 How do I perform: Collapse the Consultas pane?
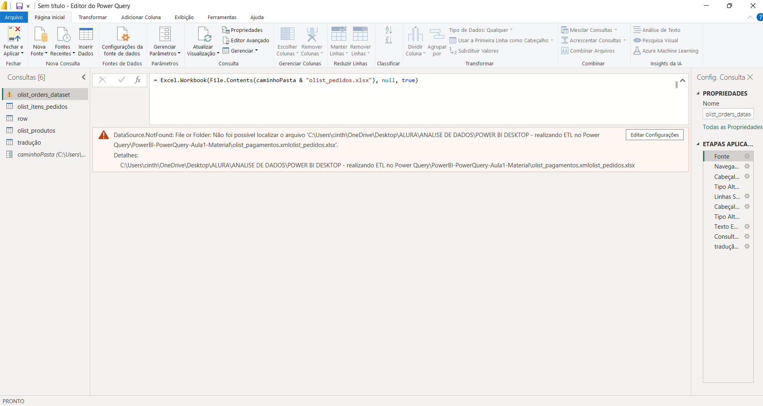click(84, 77)
